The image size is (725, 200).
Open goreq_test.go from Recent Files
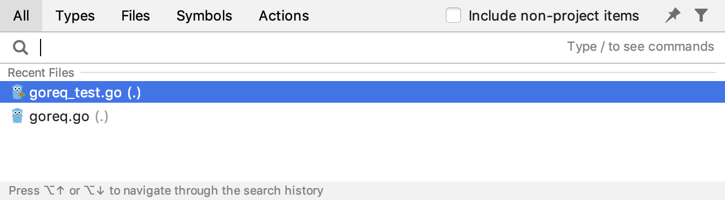click(362, 92)
